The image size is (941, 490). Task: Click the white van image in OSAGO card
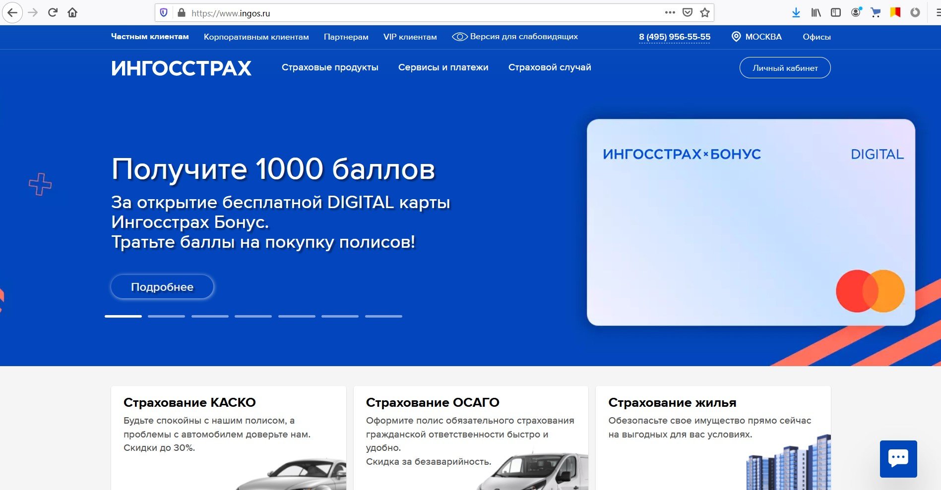(x=533, y=471)
